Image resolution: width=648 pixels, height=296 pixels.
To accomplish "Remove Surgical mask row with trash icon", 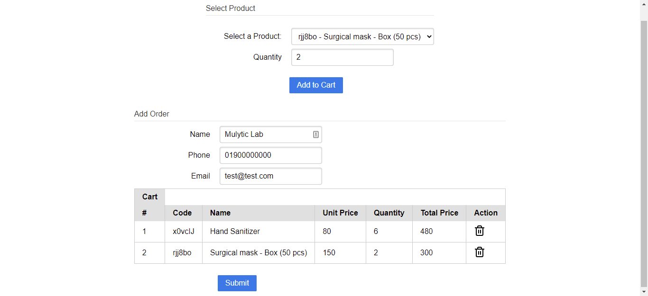I will pyautogui.click(x=480, y=252).
